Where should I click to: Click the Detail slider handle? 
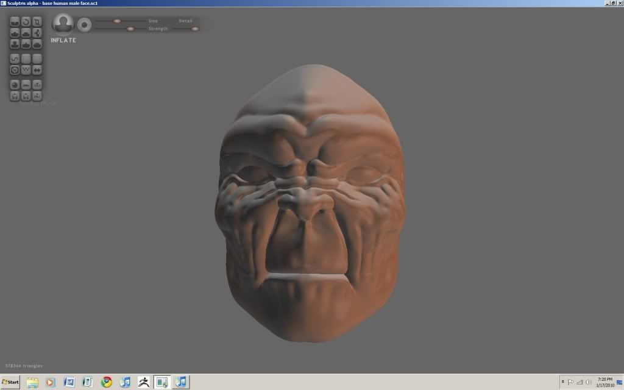click(x=195, y=29)
